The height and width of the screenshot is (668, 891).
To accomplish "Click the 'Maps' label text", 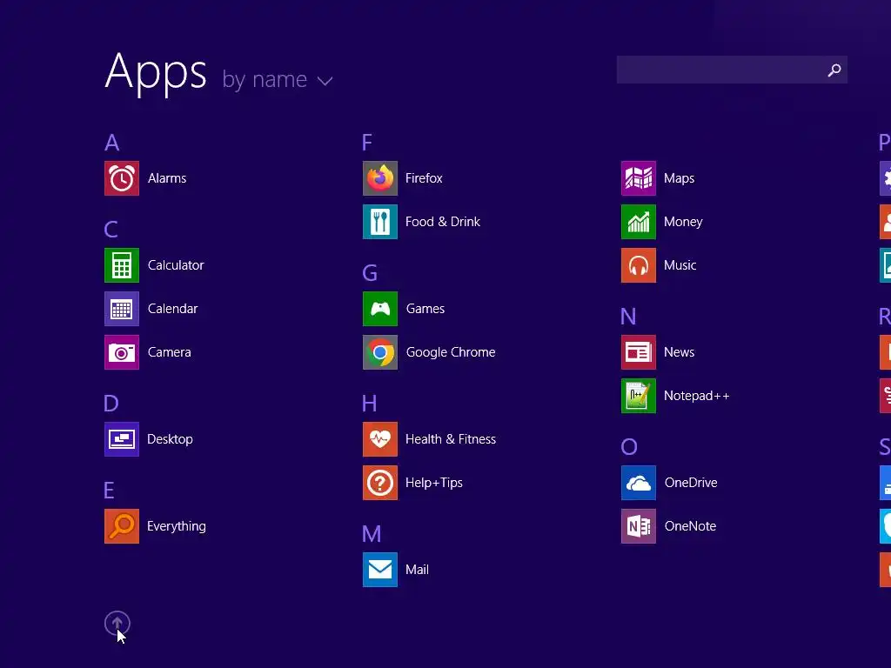I will pos(679,179).
